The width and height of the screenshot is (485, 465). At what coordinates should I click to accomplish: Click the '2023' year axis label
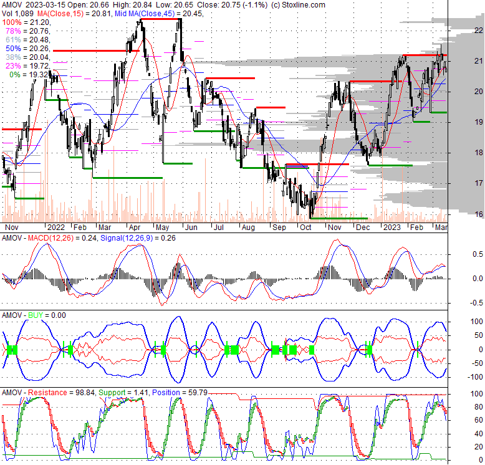coord(392,228)
